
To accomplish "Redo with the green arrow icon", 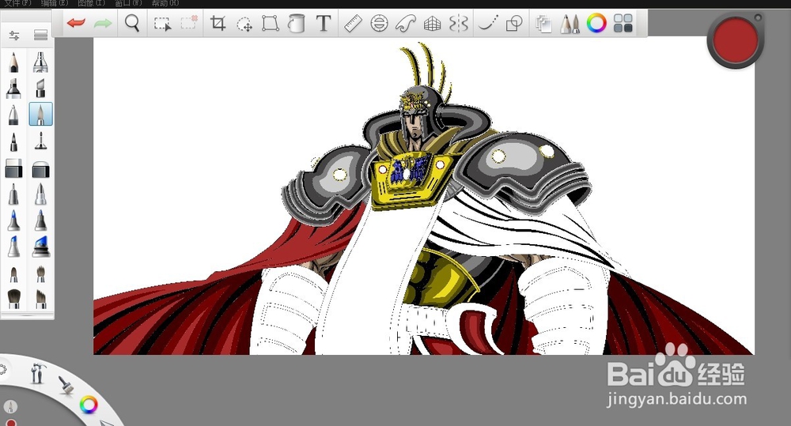I will click(x=103, y=23).
